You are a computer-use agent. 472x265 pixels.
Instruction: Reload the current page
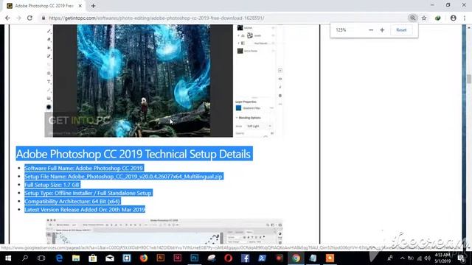coord(29,18)
